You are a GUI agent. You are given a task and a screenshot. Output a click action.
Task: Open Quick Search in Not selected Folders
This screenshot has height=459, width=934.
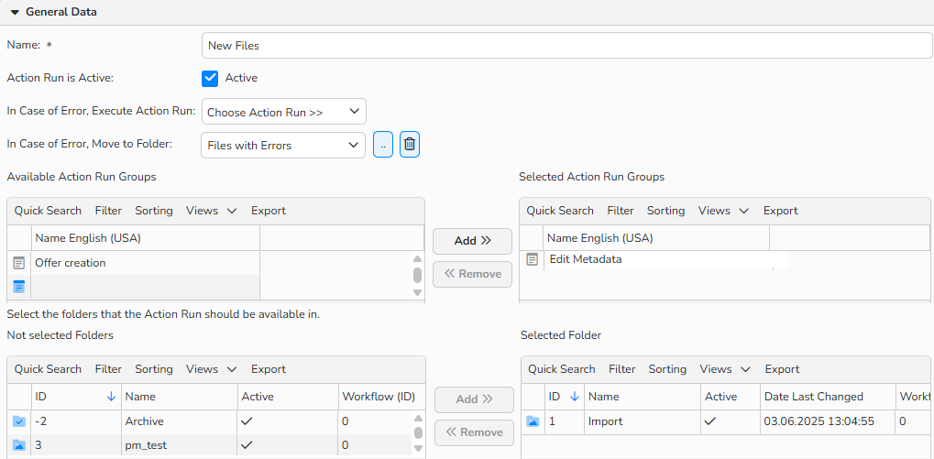point(49,369)
